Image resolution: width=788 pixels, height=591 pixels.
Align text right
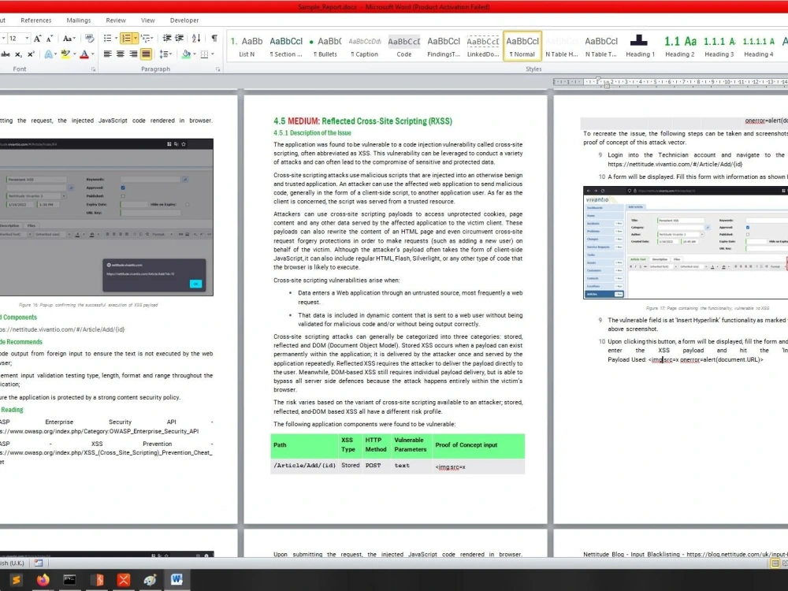pyautogui.click(x=133, y=54)
